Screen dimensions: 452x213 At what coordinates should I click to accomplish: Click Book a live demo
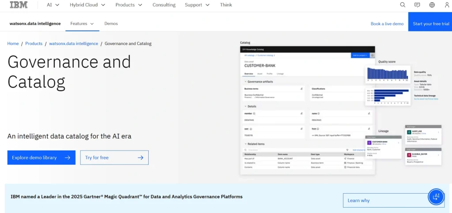[x=387, y=24]
